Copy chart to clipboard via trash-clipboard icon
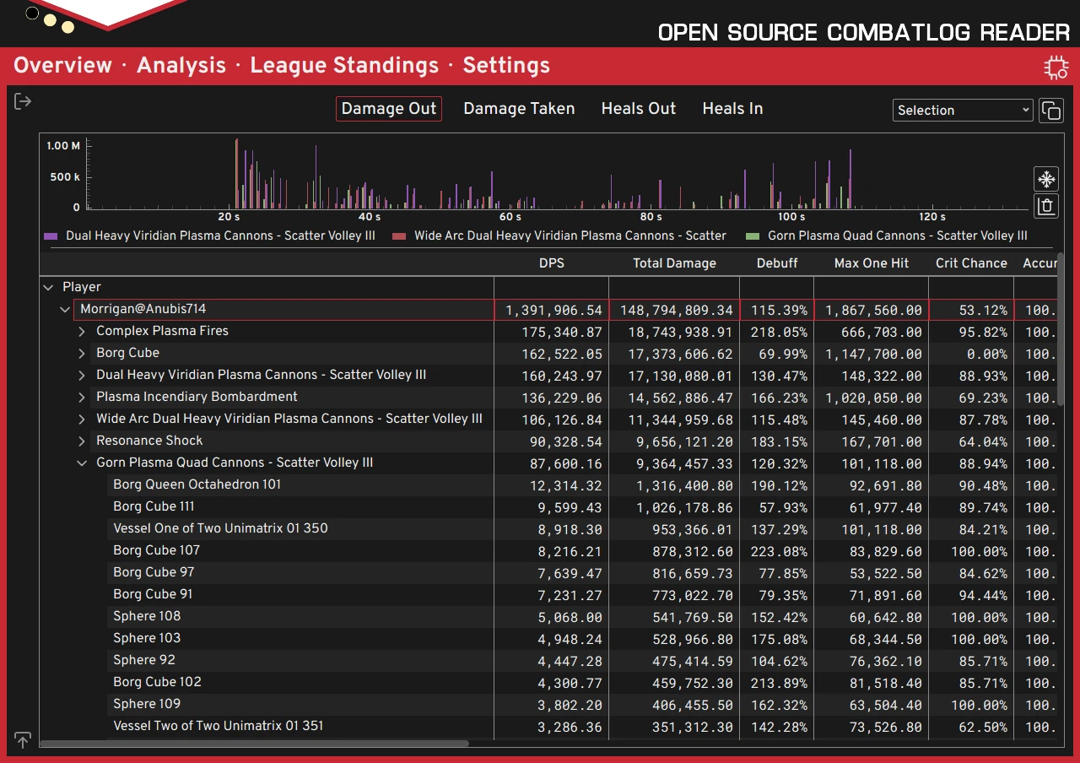This screenshot has width=1080, height=763. click(x=1045, y=206)
